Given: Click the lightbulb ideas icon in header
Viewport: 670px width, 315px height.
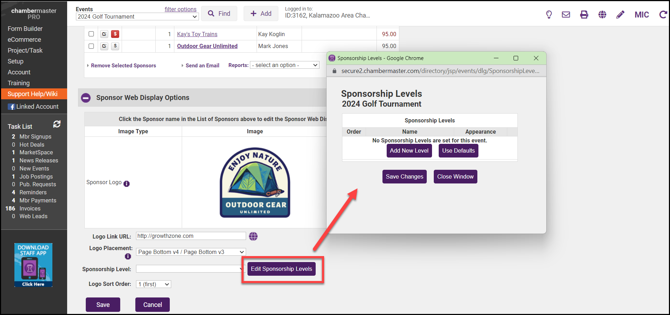Looking at the screenshot, I should tap(549, 15).
